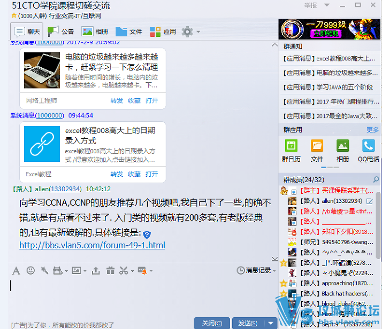Collapse chat with the top scroll arrow
The image size is (382, 329).
[x=275, y=44]
